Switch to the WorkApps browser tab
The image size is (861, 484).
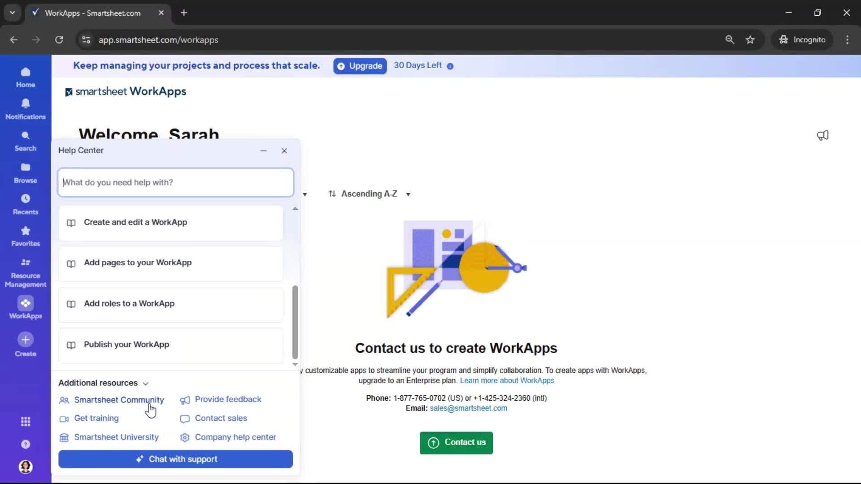click(x=92, y=13)
